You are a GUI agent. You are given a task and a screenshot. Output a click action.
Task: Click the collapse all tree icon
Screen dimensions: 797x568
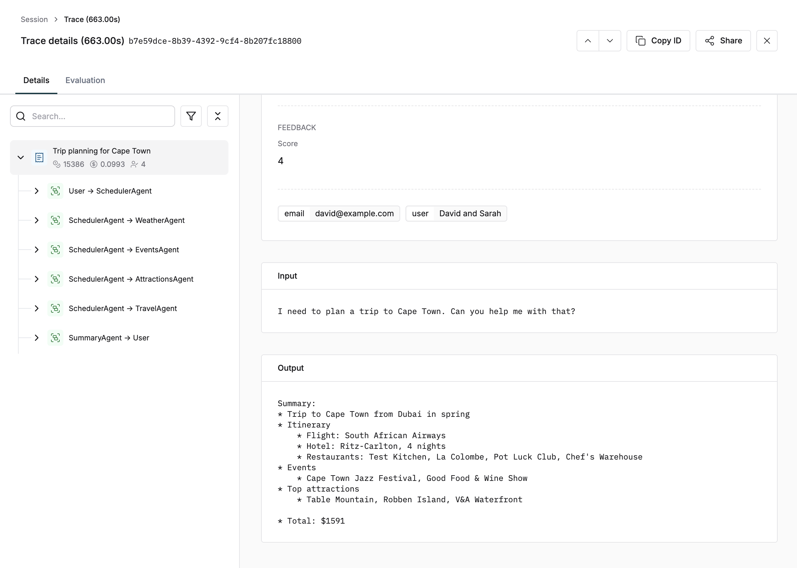(217, 116)
